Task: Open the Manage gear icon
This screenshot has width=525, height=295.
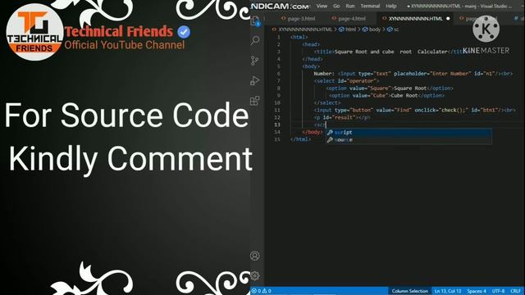Action: tap(255, 276)
